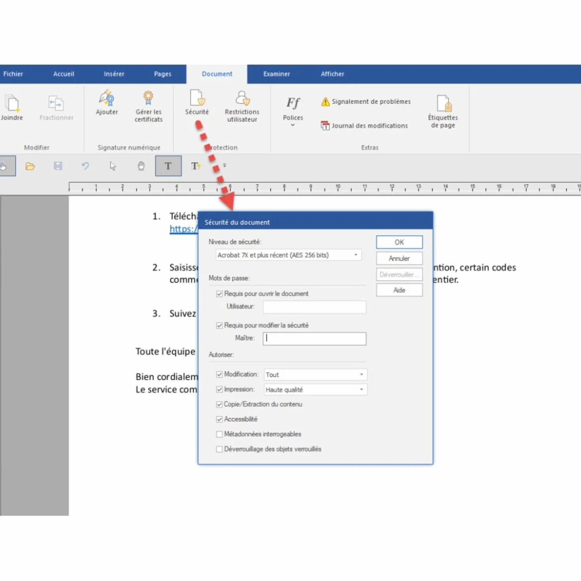Uncheck Requis pour ouvrir le document
This screenshot has width=581, height=581.
point(219,294)
